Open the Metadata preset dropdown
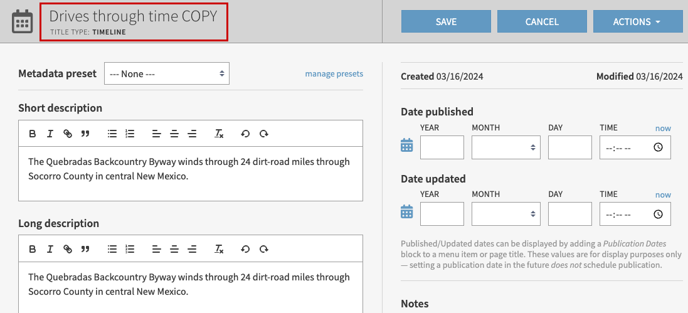688x313 pixels. coord(167,74)
